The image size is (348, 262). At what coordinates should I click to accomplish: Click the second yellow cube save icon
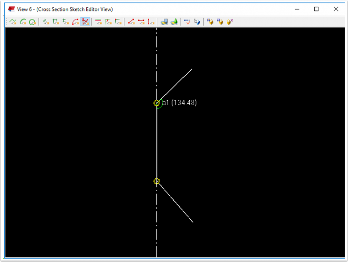(220, 22)
